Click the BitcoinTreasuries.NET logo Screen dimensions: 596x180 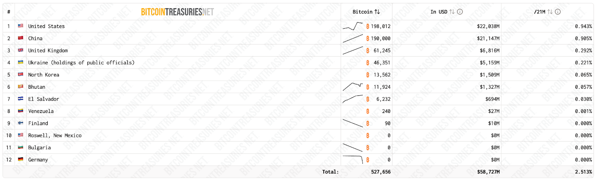coord(177,12)
